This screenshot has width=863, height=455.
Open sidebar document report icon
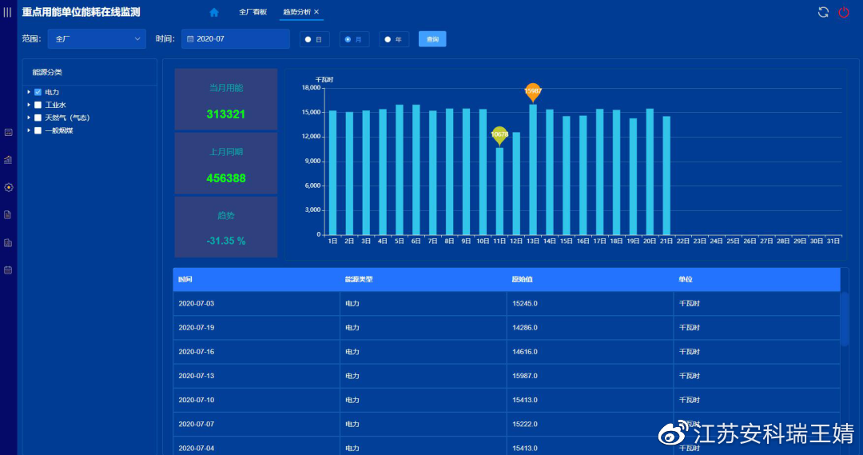pyautogui.click(x=8, y=215)
